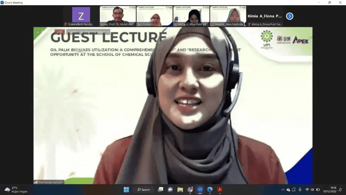Show hidden system tray icons

click(283, 190)
